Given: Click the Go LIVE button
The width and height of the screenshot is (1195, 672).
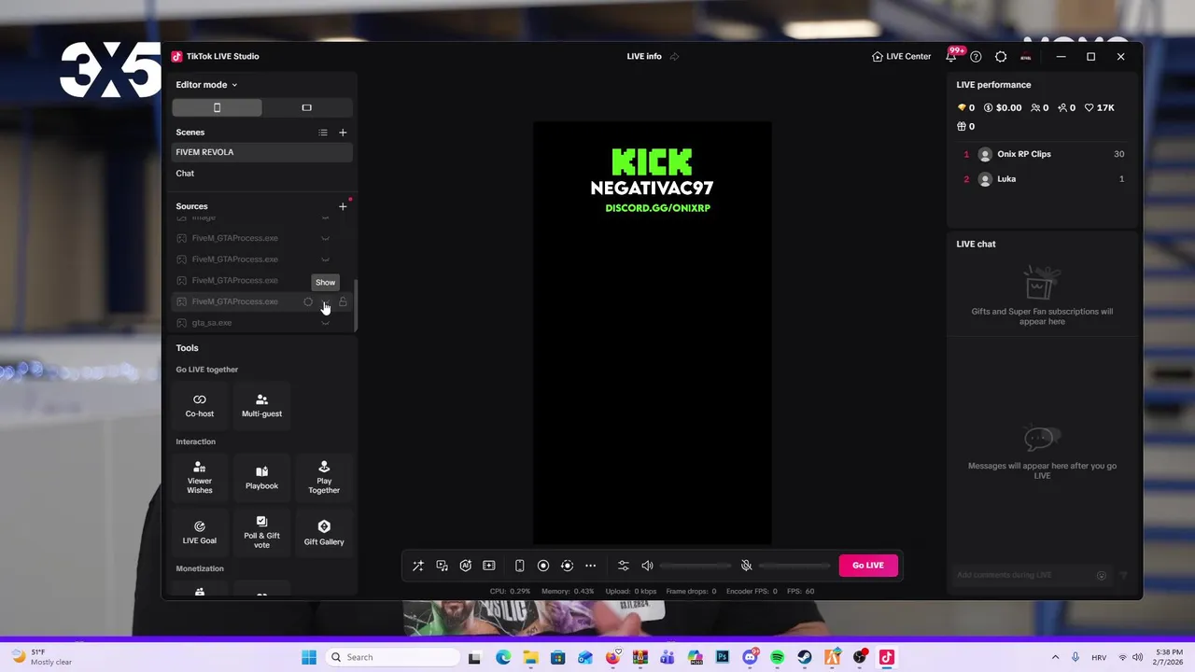Looking at the screenshot, I should (x=868, y=565).
